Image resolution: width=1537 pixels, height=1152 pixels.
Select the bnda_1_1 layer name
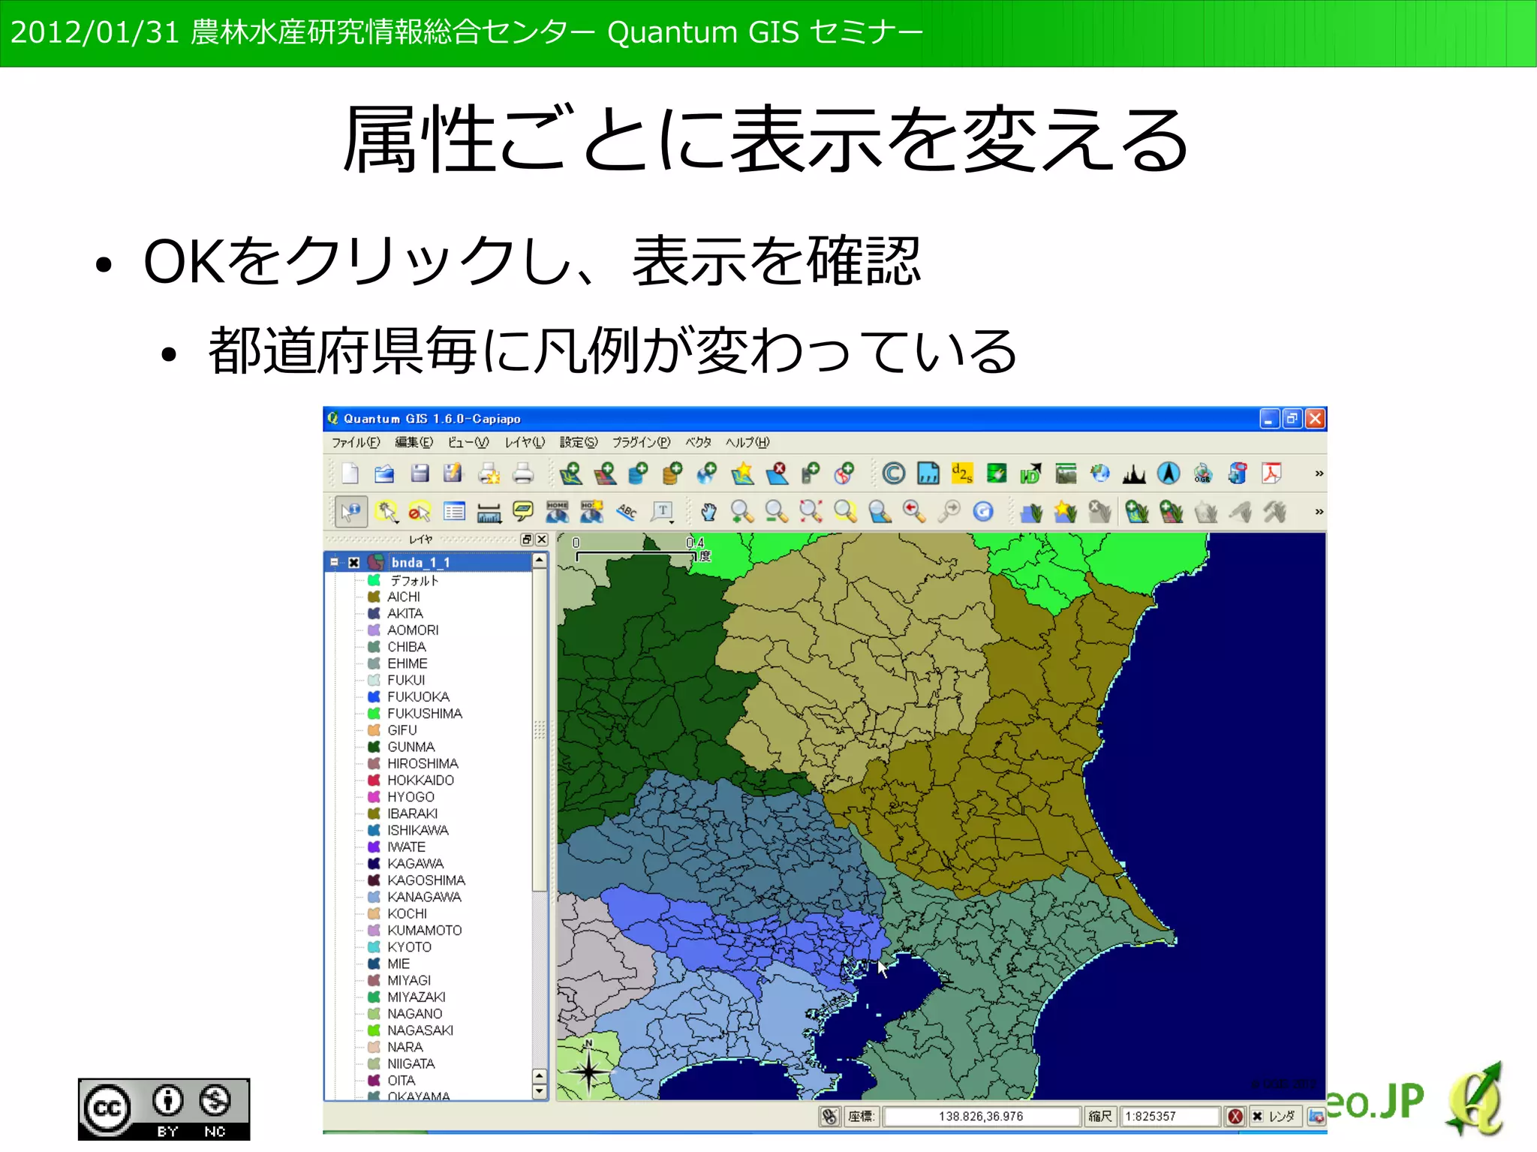coord(420,563)
